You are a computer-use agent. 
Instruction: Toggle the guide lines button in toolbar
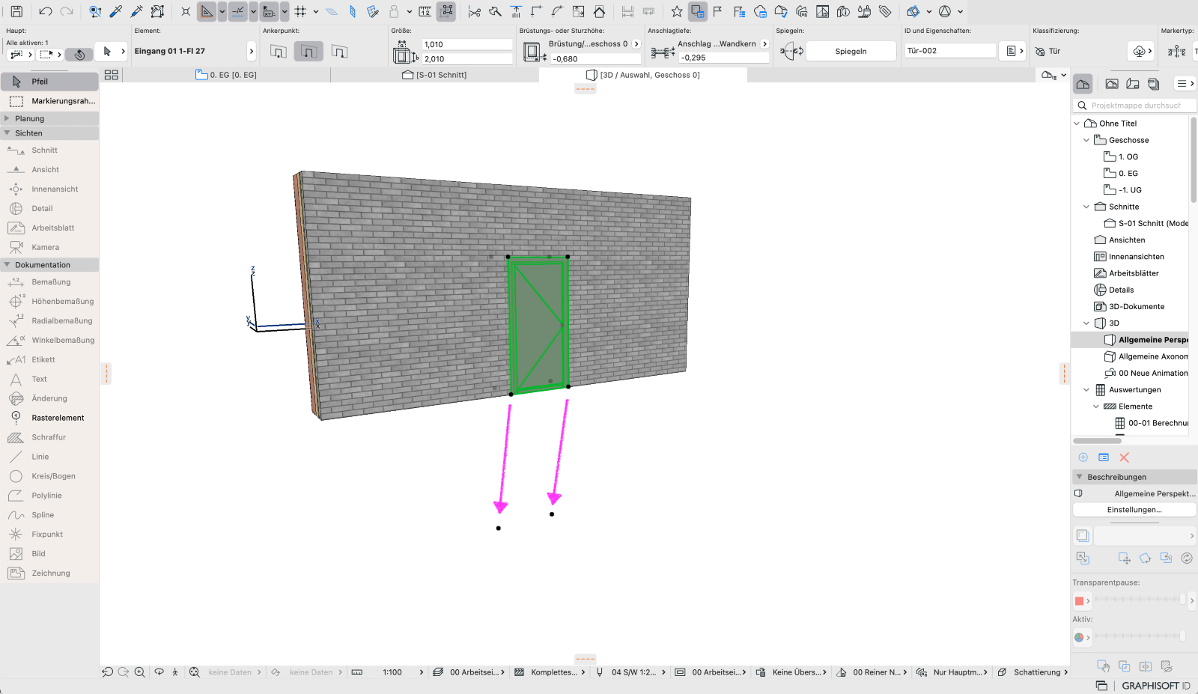pyautogui.click(x=207, y=11)
